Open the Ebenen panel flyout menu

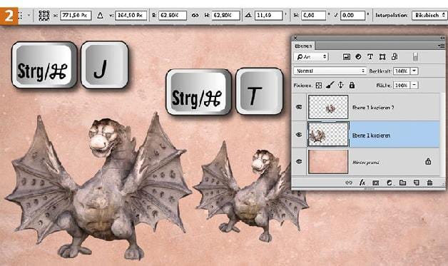coord(441,46)
